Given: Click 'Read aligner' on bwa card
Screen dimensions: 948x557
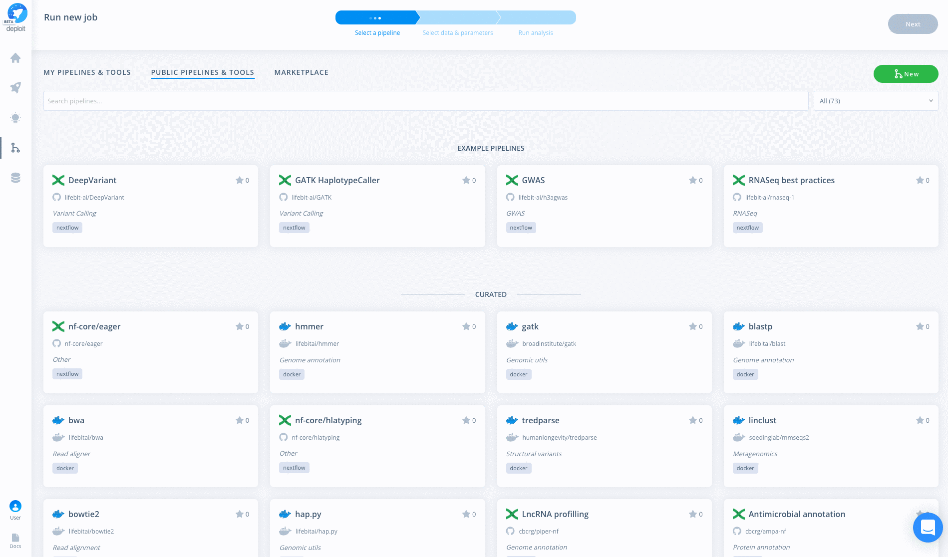Looking at the screenshot, I should [71, 454].
